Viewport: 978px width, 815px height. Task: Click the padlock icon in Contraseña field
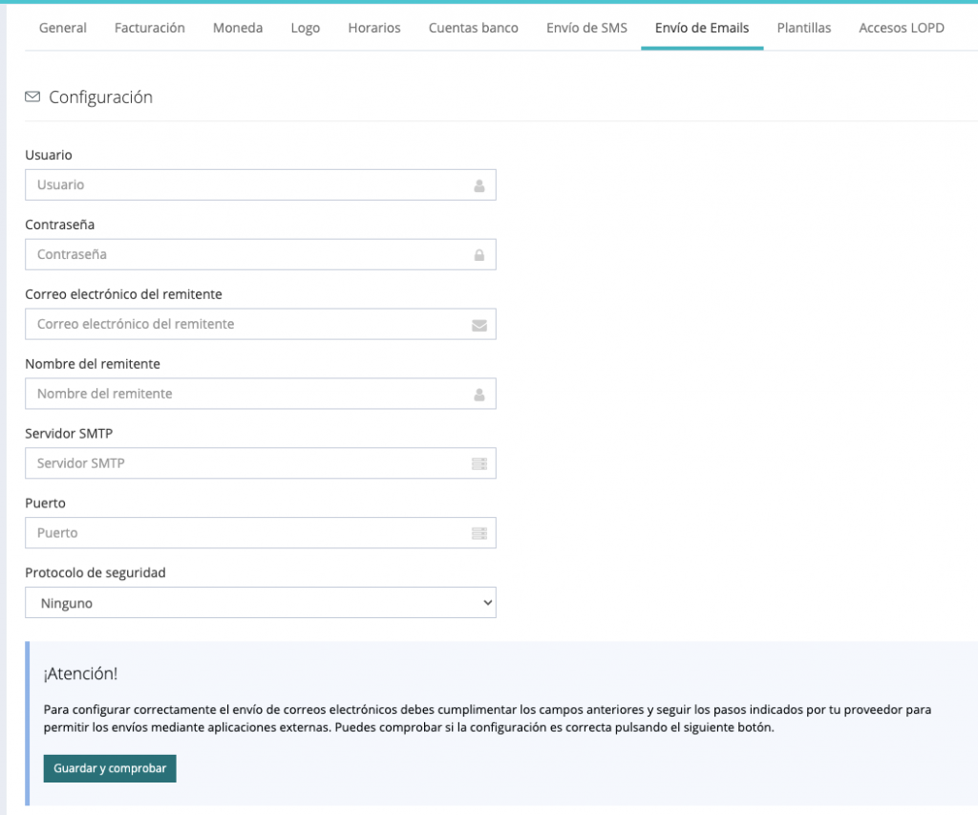coord(479,255)
